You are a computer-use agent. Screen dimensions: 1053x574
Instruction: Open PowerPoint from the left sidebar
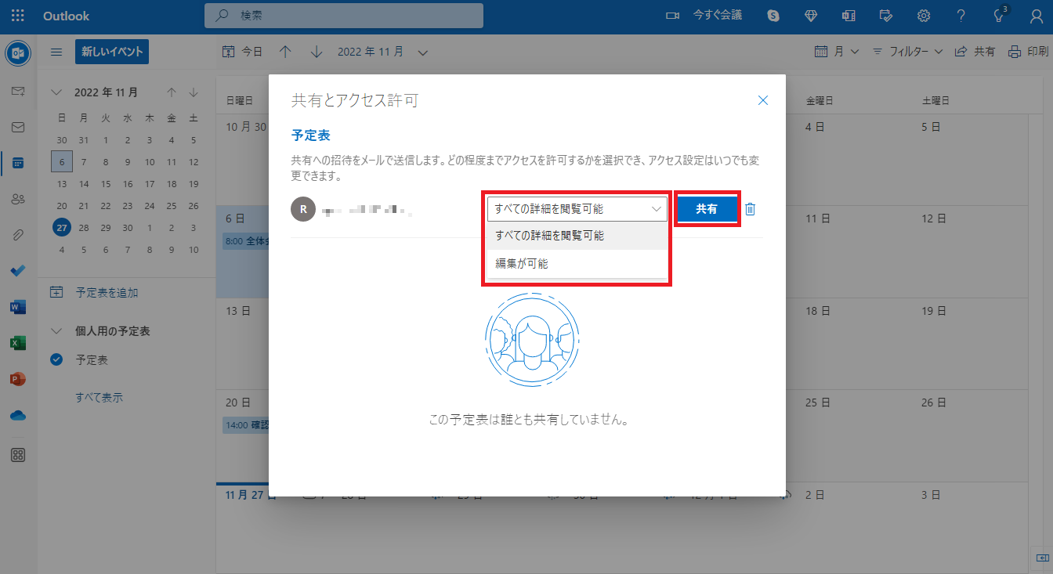coord(18,379)
